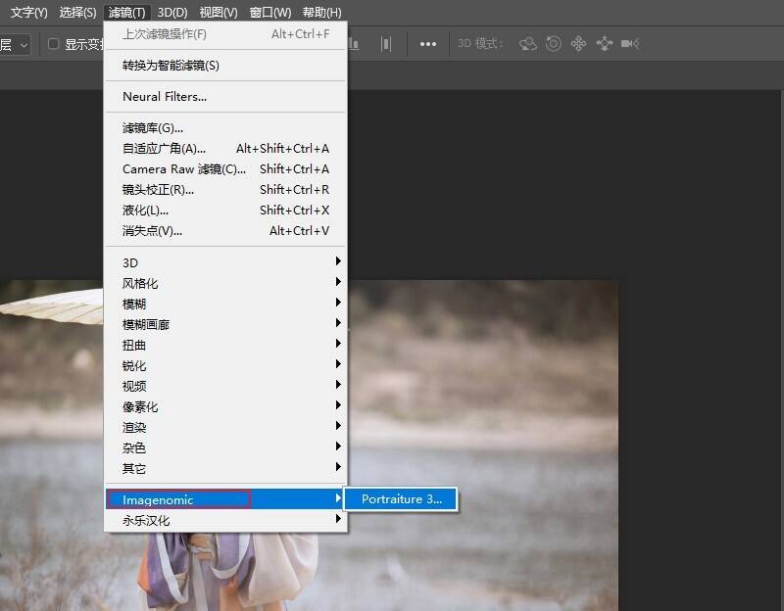
Task: Open the three-dots more options button
Action: (428, 44)
